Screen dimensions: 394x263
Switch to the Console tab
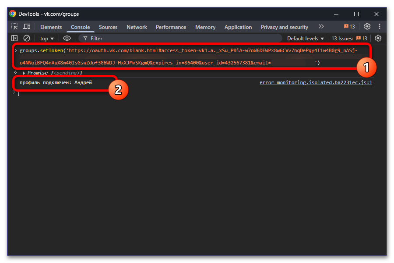pos(80,27)
